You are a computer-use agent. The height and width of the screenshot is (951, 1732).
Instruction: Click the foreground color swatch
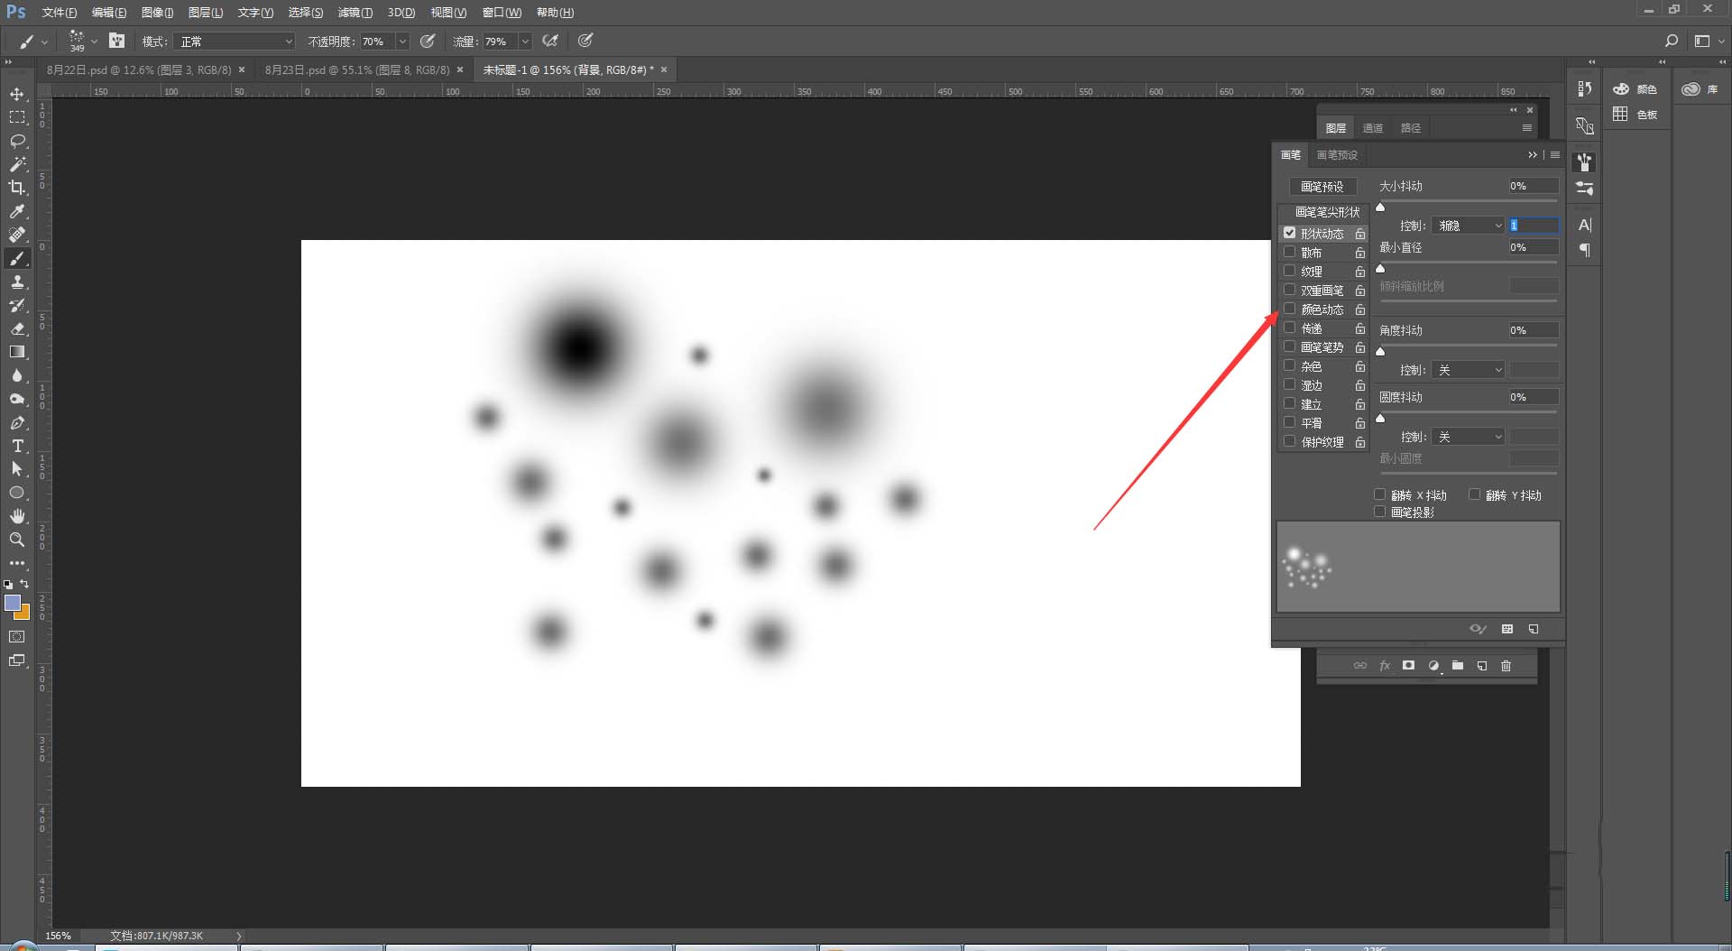(13, 603)
